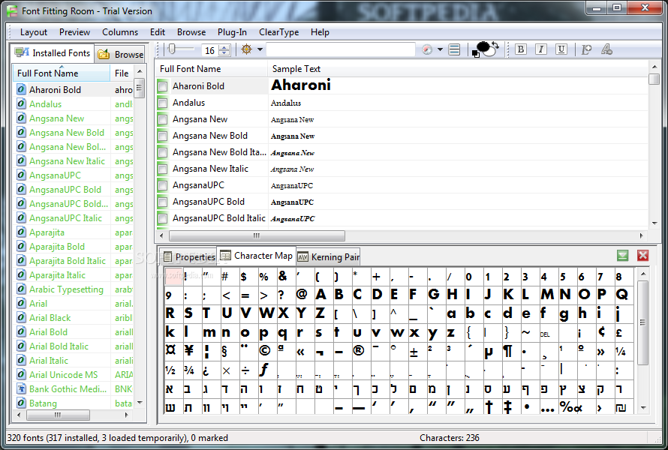Viewport: 668px width, 450px height.
Task: Click the green expand panel icon
Action: point(622,256)
